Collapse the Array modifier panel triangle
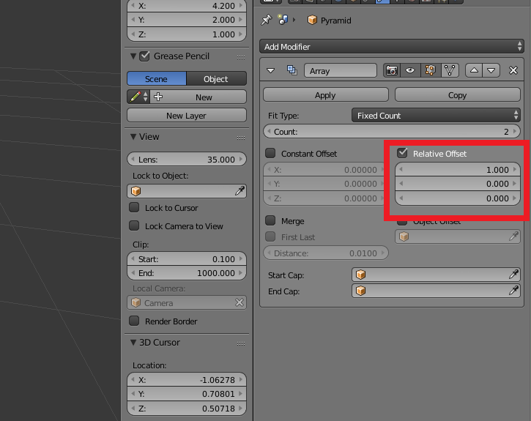 pyautogui.click(x=270, y=70)
